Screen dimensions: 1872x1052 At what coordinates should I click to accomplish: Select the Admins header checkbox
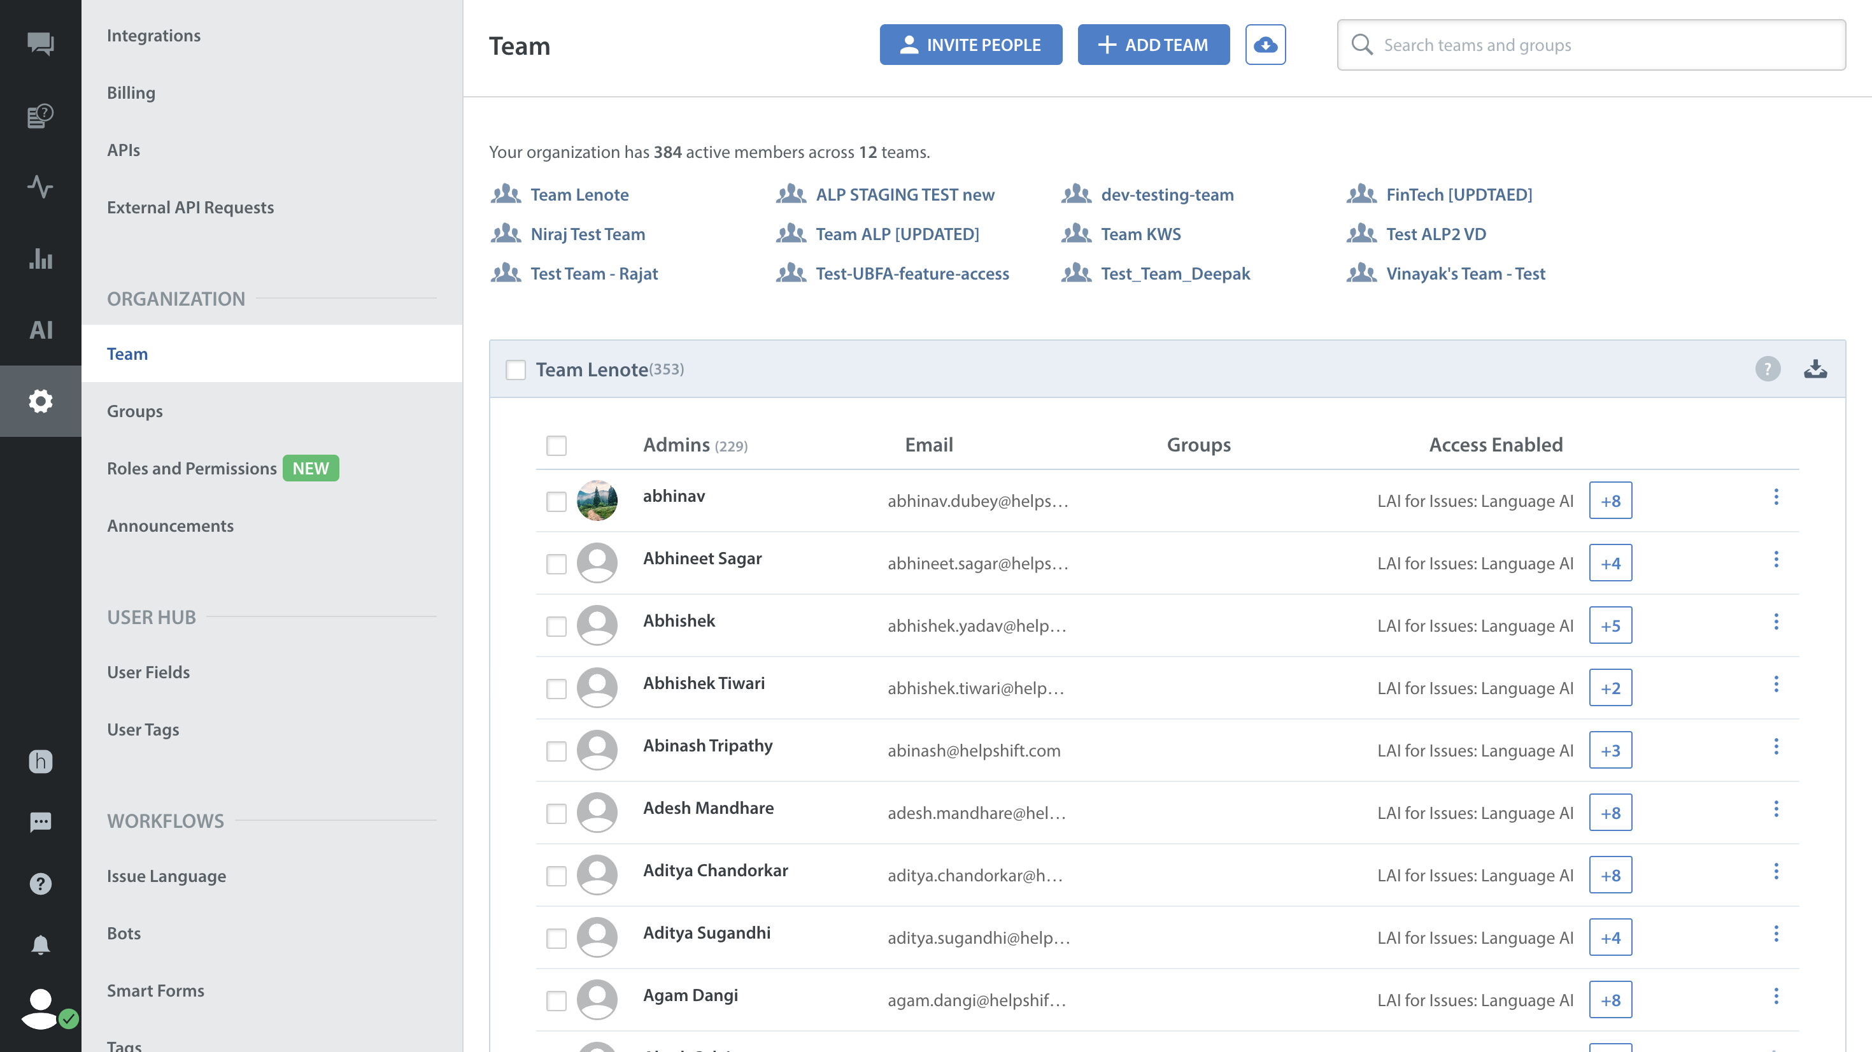(556, 445)
